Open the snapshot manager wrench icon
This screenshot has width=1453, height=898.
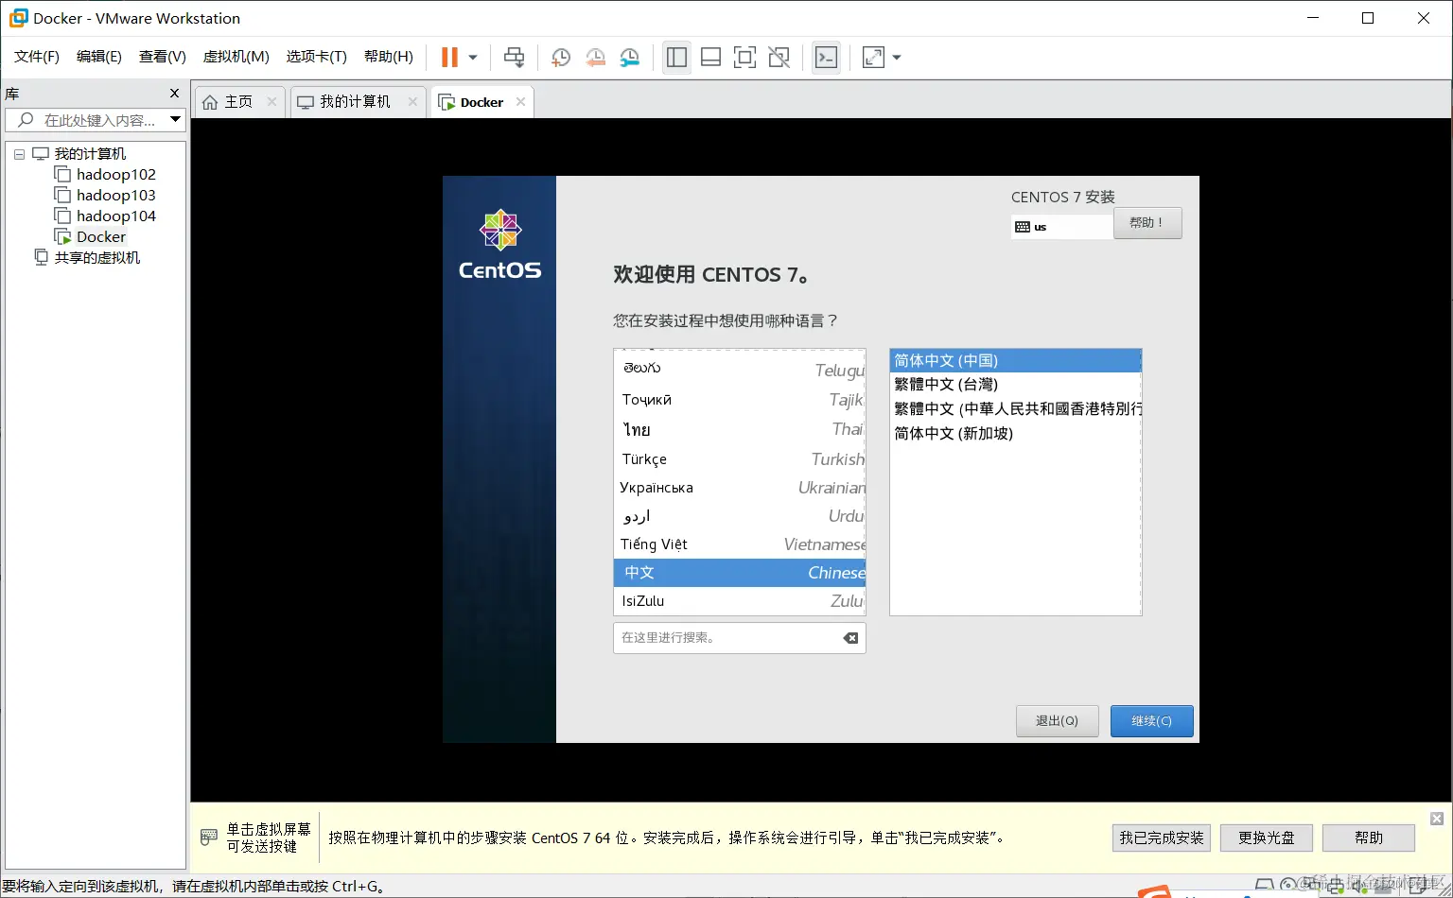(630, 58)
